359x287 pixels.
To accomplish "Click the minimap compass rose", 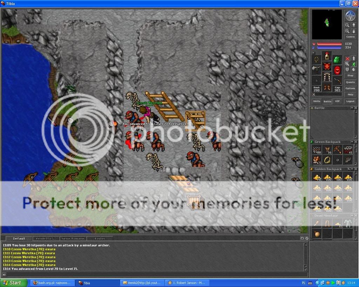I will 350,16.
